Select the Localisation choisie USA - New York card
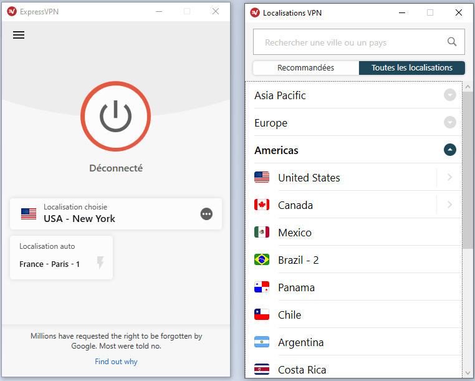Viewport: 475px width, 381px height. click(116, 214)
